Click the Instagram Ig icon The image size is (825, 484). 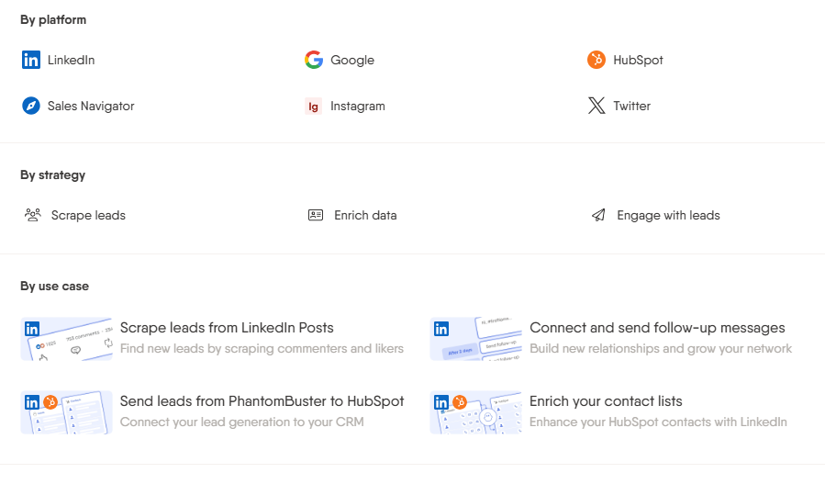[314, 106]
